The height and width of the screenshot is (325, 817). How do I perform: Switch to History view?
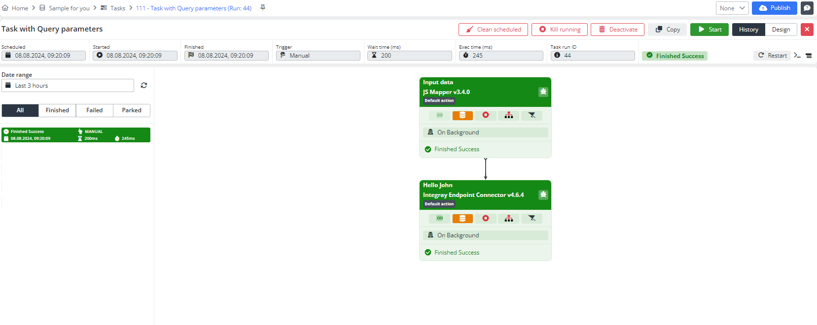click(x=748, y=30)
